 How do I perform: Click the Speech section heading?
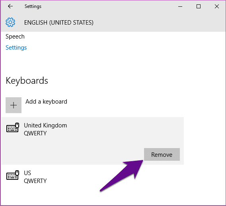pyautogui.click(x=15, y=37)
